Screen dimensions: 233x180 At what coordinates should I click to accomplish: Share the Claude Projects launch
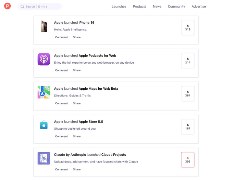[x=77, y=169]
